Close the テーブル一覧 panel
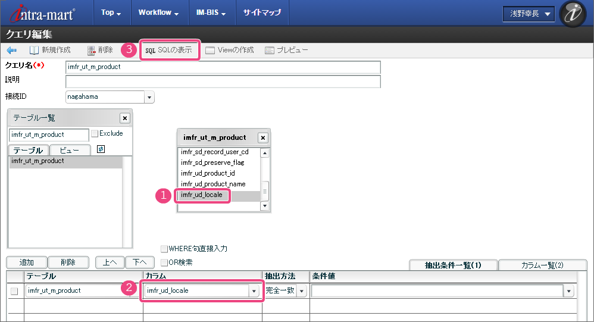Viewport: 594px width, 322px height. point(124,118)
